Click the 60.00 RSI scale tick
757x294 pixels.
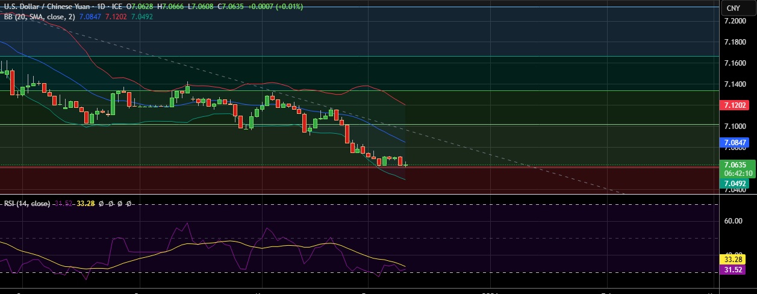pyautogui.click(x=734, y=221)
